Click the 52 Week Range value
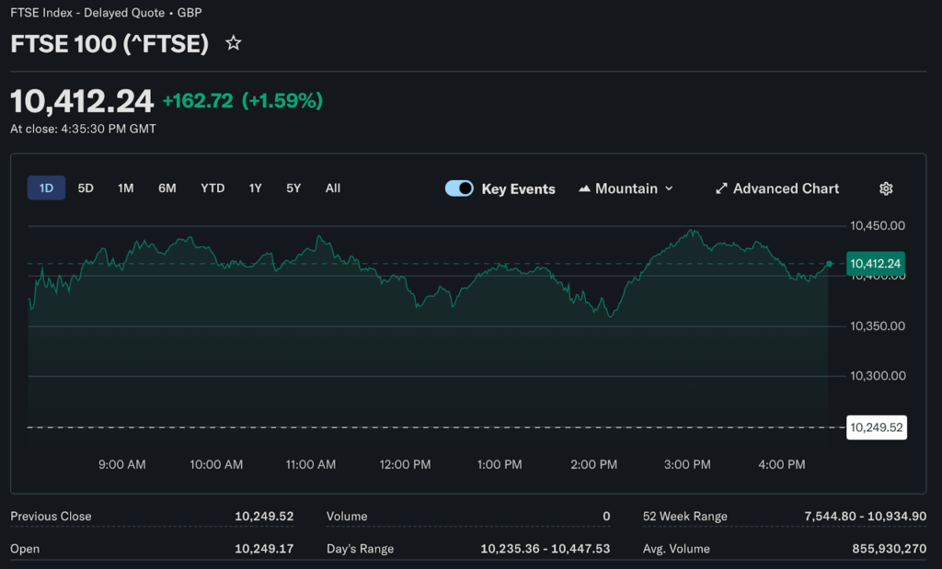942x569 pixels. tap(865, 517)
